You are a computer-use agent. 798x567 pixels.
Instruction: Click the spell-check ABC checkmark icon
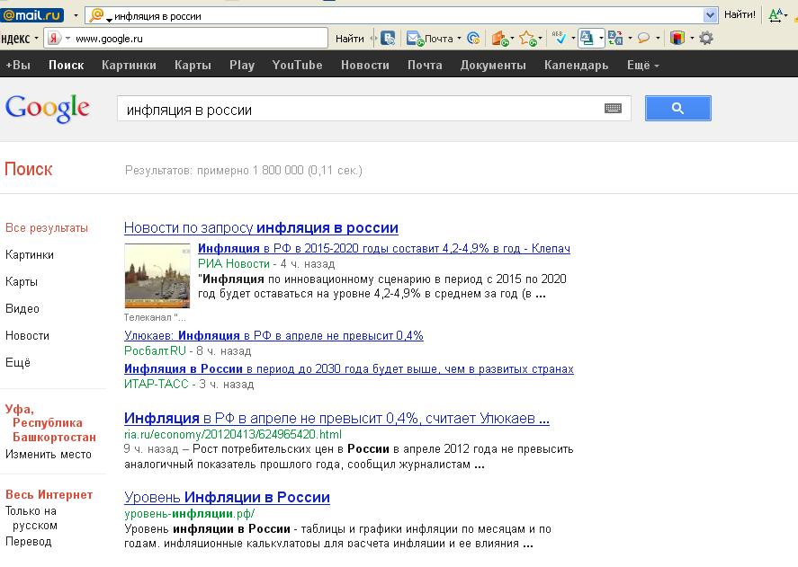pyautogui.click(x=560, y=38)
